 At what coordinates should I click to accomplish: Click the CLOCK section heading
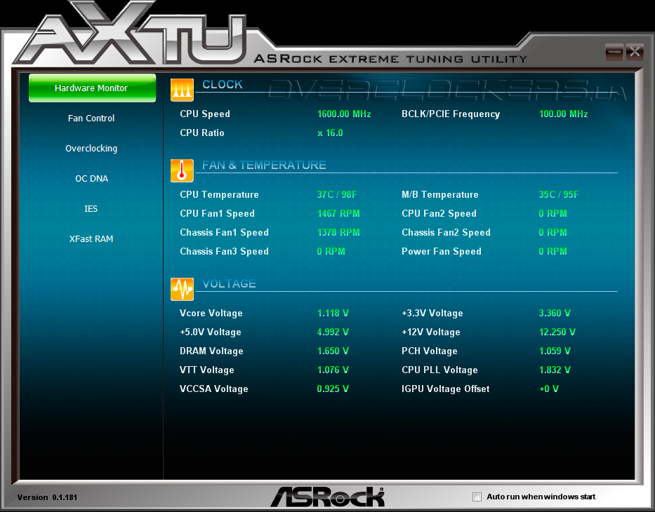pyautogui.click(x=223, y=84)
